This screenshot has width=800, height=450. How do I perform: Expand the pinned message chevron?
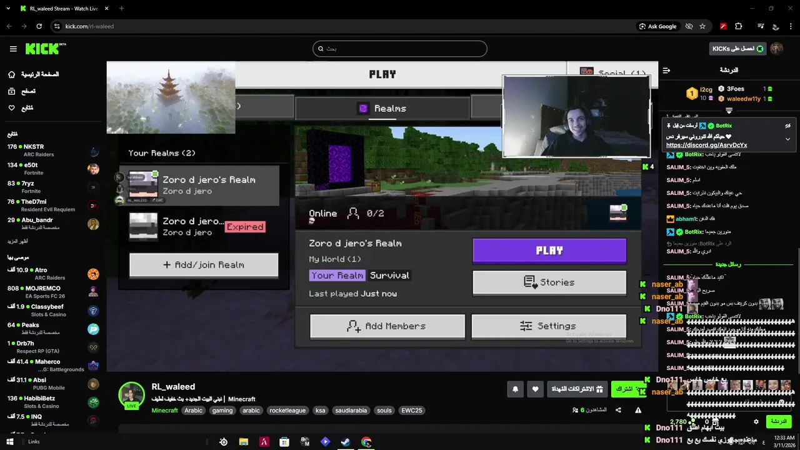pyautogui.click(x=787, y=139)
